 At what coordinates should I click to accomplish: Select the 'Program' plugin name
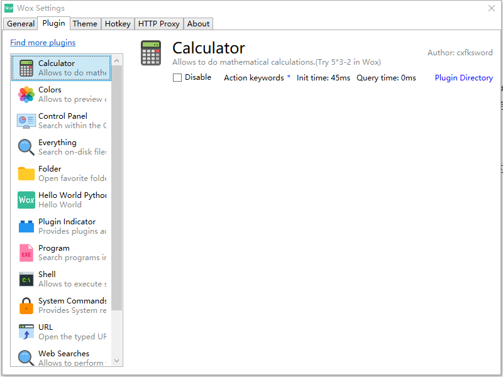(54, 248)
